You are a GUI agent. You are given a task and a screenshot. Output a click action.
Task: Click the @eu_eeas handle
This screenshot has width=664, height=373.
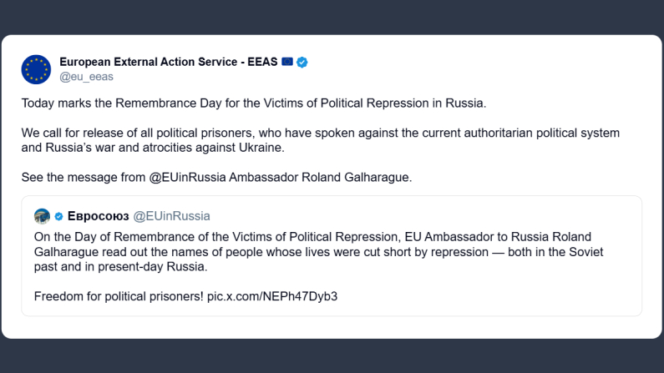pyautogui.click(x=86, y=77)
